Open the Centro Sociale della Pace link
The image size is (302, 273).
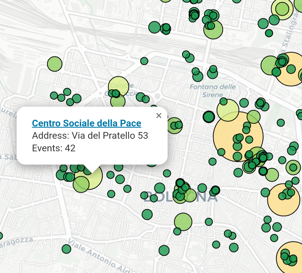tap(86, 123)
